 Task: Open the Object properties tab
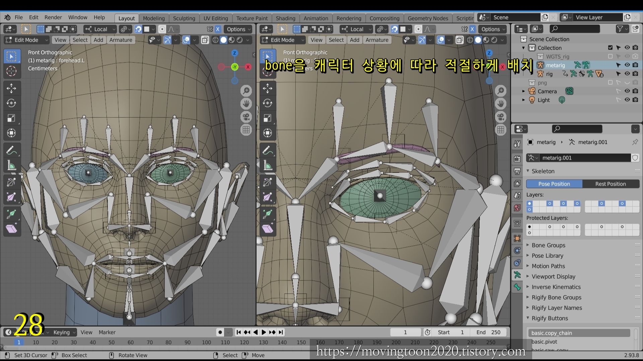tap(517, 238)
